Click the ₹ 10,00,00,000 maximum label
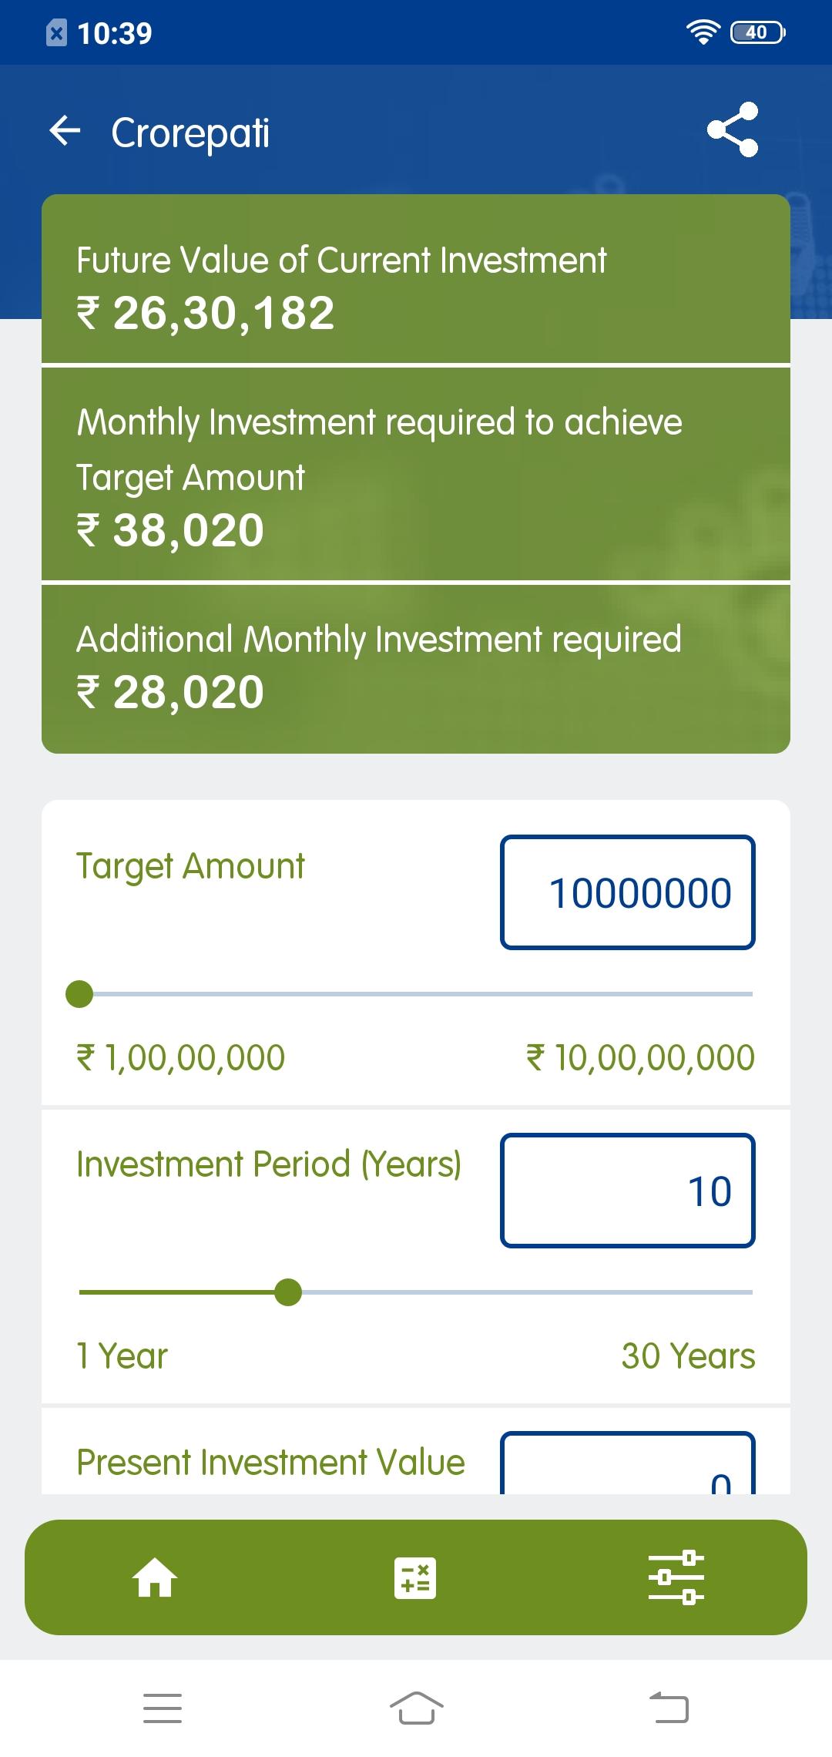 640,1057
